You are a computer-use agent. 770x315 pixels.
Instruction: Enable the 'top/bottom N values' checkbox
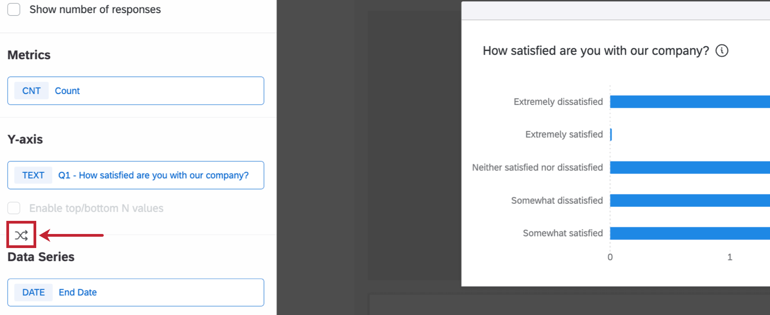(x=14, y=208)
